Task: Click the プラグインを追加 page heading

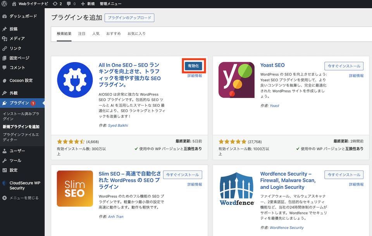Action: 77,17
